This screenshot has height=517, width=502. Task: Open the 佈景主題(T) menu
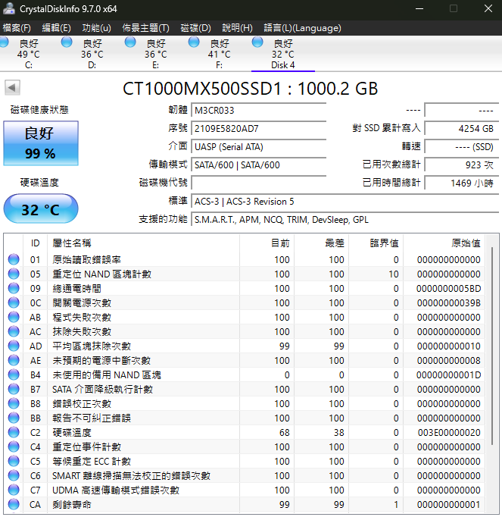[145, 28]
